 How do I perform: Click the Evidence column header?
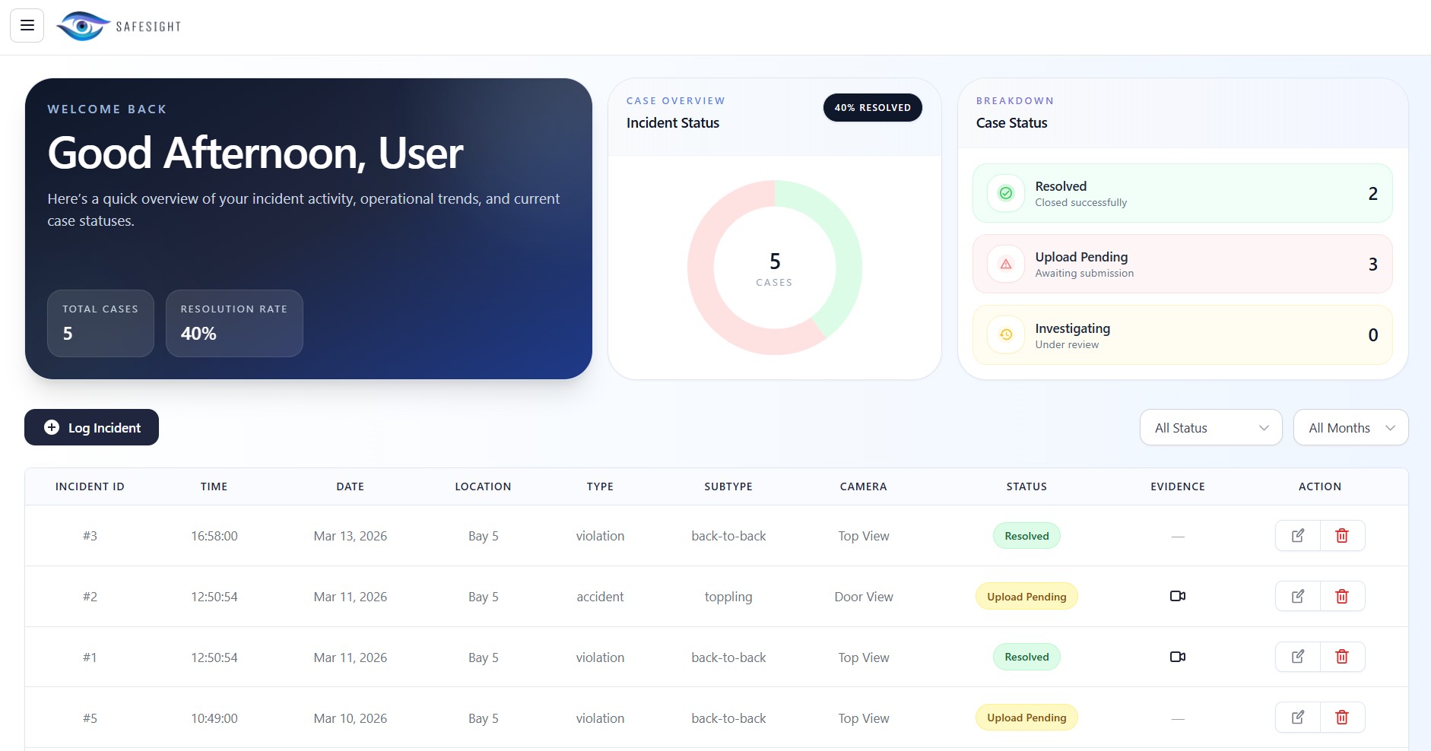(1178, 486)
